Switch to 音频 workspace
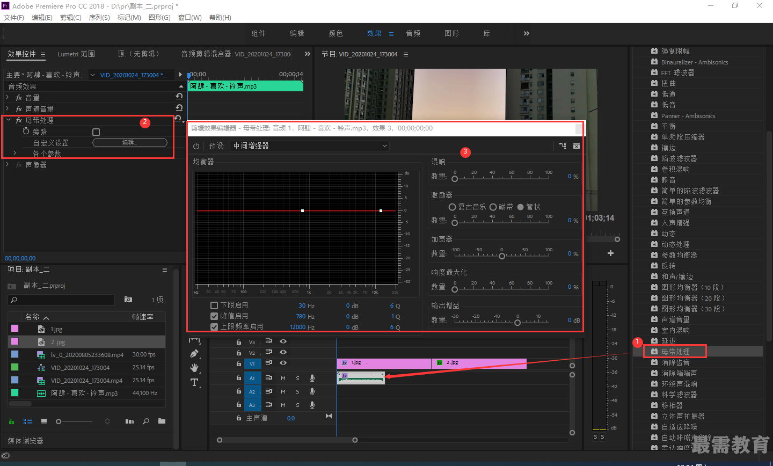This screenshot has width=773, height=466. click(x=413, y=33)
